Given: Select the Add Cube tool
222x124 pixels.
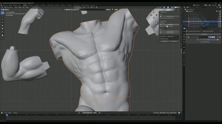Looking at the screenshot, I should pyautogui.click(x=2, y=38).
